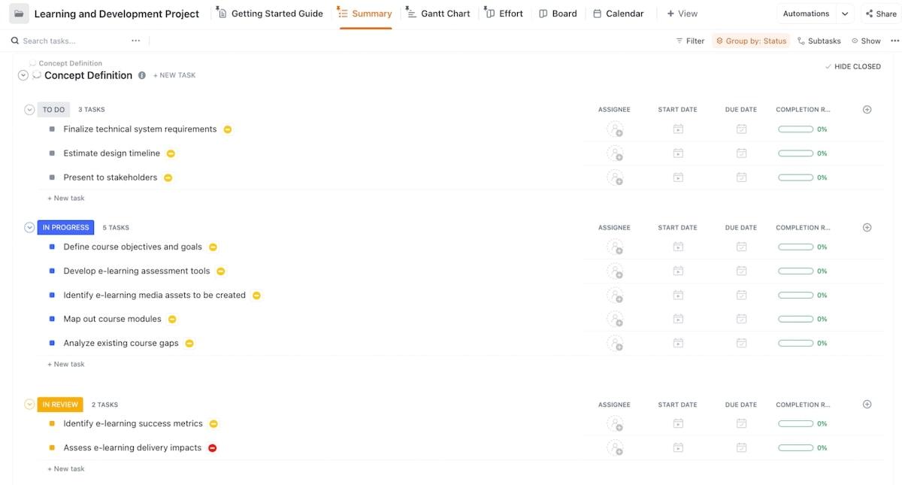The height and width of the screenshot is (485, 902).
Task: Open the Board view tab
Action: point(558,14)
